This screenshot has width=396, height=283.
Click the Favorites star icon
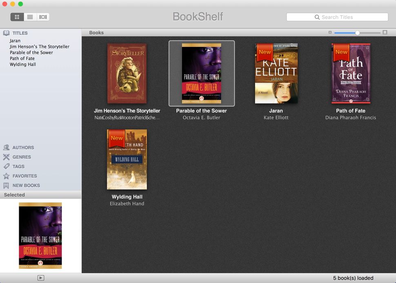[6, 176]
